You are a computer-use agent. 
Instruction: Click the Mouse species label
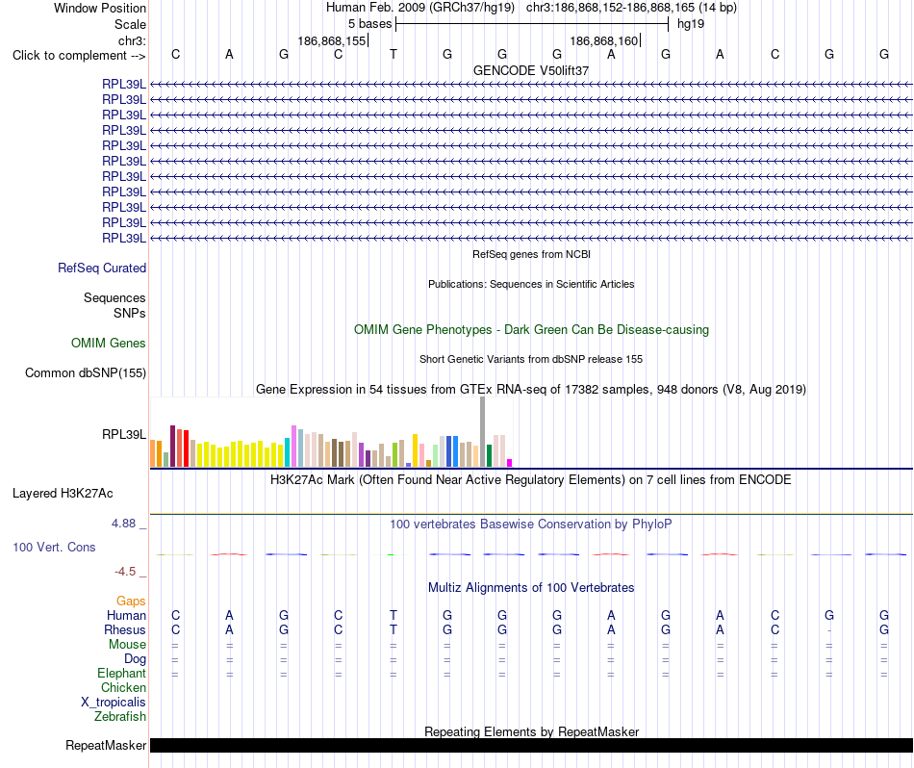tap(127, 645)
